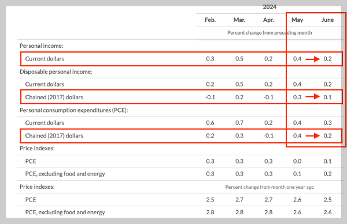This screenshot has height=224, width=347.
Task: Click the Apr. column header
Action: [268, 20]
